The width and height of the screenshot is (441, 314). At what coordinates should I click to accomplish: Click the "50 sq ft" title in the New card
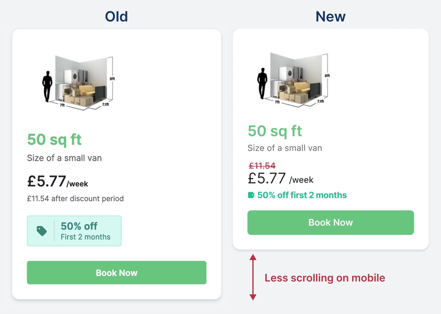pyautogui.click(x=275, y=131)
